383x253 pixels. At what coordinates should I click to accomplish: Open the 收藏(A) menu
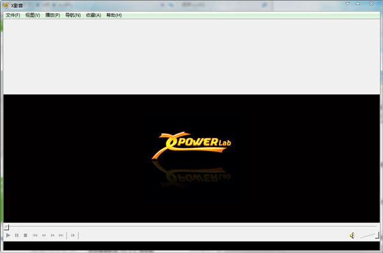[x=93, y=15]
